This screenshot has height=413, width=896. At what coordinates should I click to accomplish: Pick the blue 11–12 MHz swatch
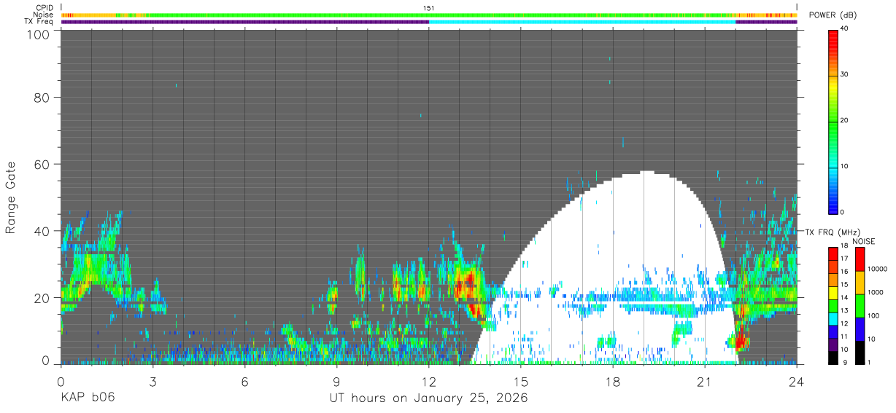[x=833, y=332]
